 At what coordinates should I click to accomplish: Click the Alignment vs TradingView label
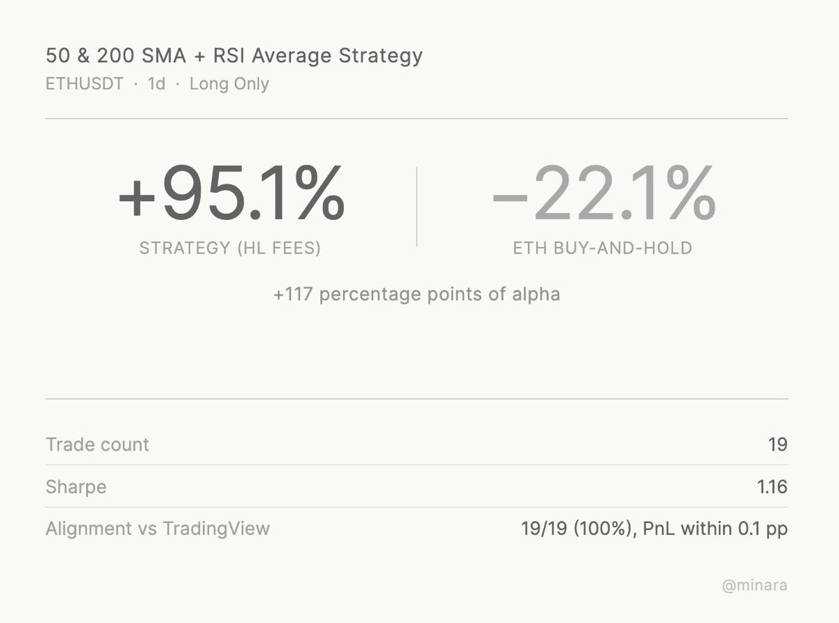click(x=157, y=529)
